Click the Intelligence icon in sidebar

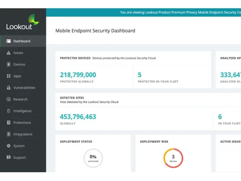pos(9,111)
